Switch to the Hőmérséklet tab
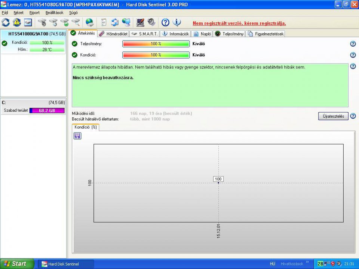Image resolution: width=359 pixels, height=269 pixels. click(114, 34)
